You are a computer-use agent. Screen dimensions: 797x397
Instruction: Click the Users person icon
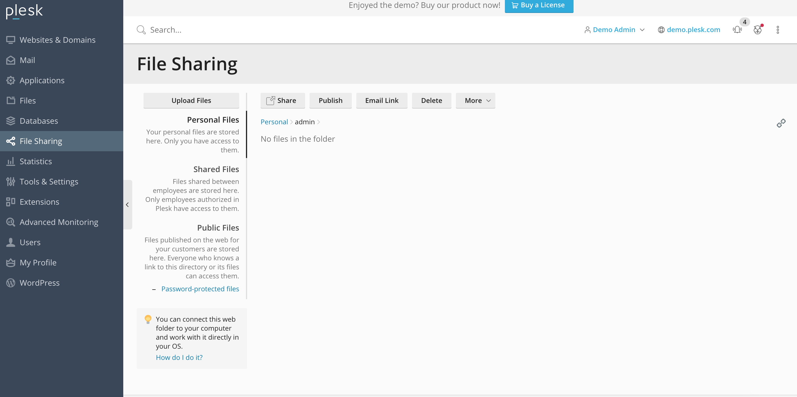point(10,242)
